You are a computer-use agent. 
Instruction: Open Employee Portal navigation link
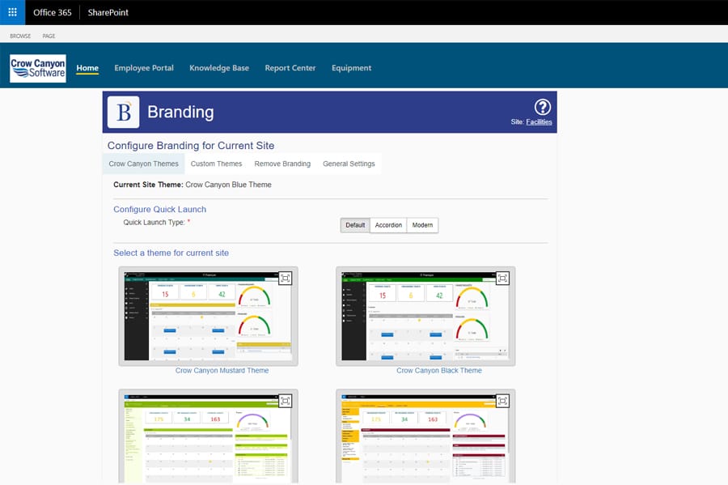[x=144, y=68]
